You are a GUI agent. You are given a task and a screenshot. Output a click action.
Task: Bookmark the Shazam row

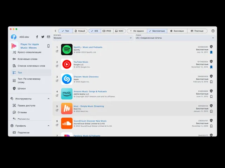211,82
